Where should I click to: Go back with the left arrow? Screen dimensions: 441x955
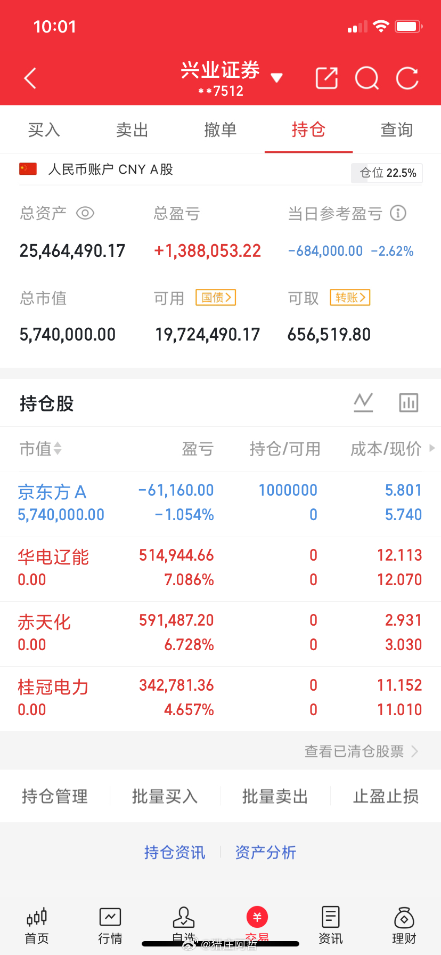[x=30, y=78]
